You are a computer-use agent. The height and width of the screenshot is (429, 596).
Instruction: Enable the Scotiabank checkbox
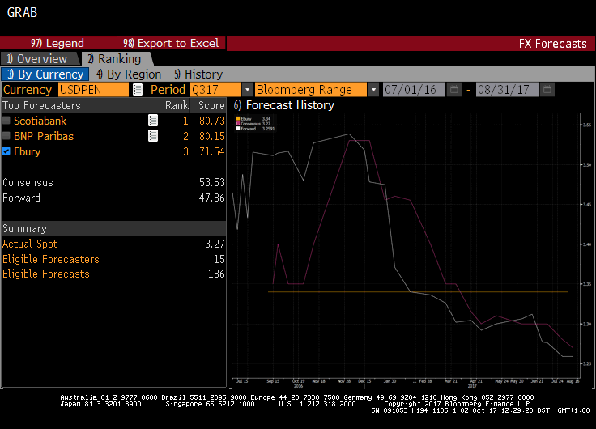(6, 121)
